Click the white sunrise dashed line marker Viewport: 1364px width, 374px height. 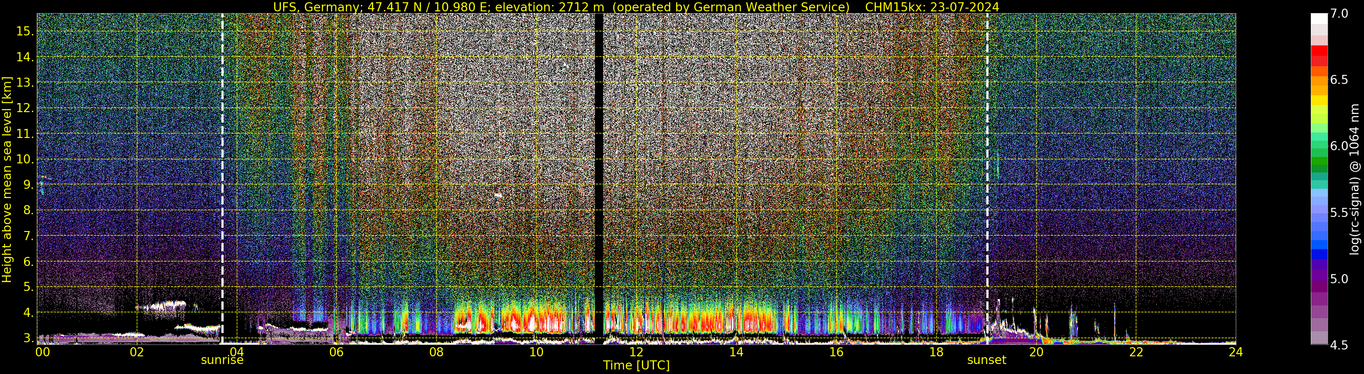pyautogui.click(x=222, y=179)
